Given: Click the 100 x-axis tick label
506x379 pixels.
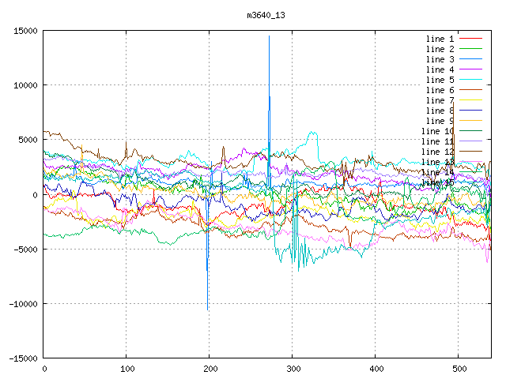Looking at the screenshot, I should (x=126, y=369).
